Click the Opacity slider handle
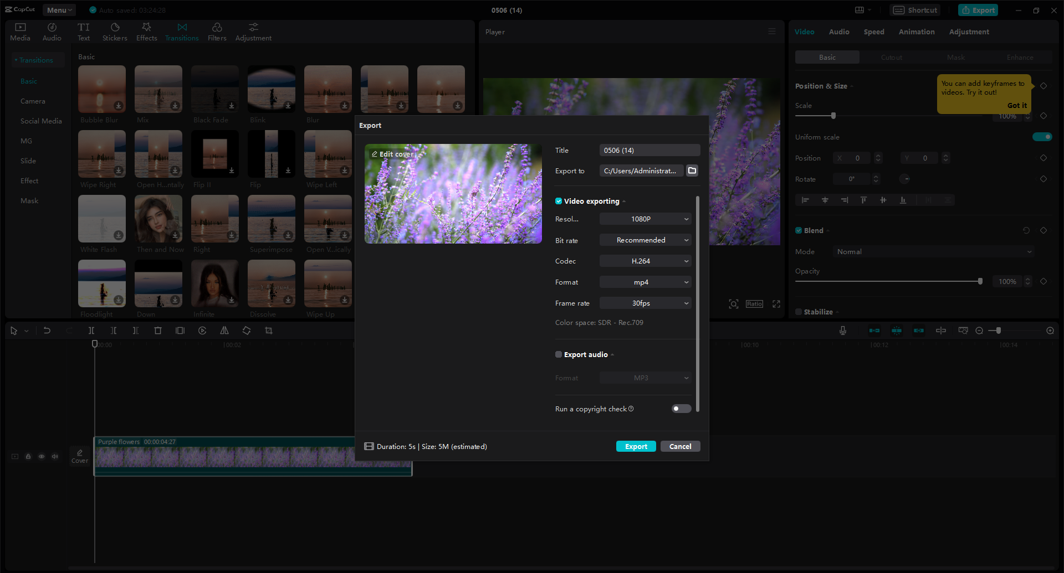This screenshot has width=1064, height=573. (980, 281)
